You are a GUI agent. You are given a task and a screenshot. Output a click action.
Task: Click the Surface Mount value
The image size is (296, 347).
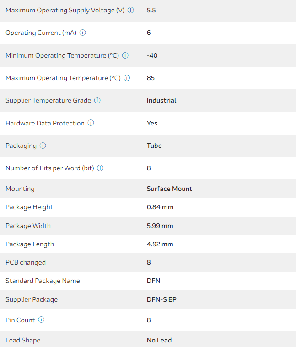coord(169,189)
